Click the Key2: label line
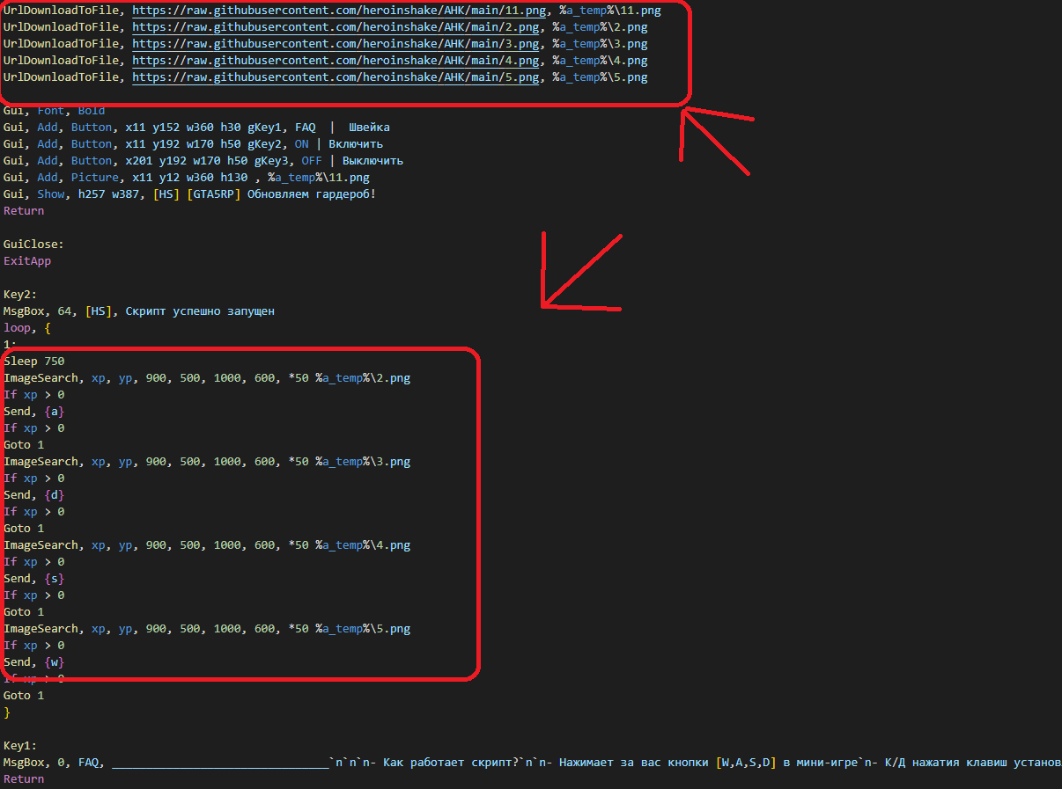The height and width of the screenshot is (789, 1062). pos(20,295)
